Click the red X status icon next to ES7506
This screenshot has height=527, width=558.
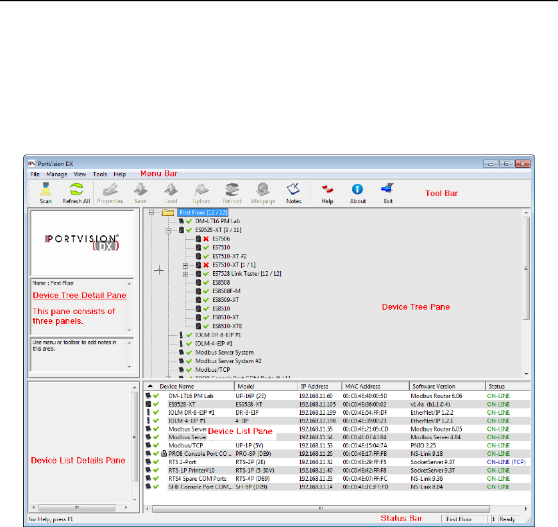206,238
